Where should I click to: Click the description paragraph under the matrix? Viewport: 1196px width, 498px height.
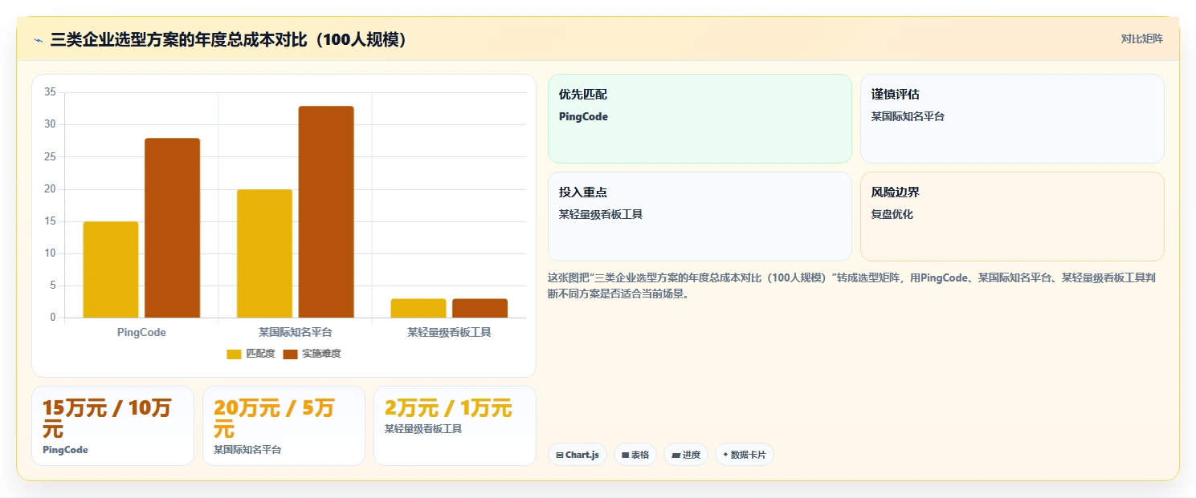[x=851, y=285]
